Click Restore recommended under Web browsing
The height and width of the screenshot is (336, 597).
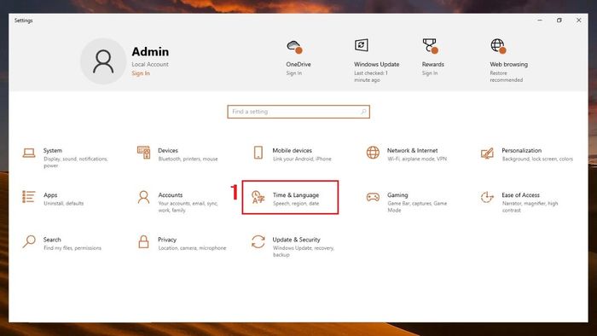point(506,77)
